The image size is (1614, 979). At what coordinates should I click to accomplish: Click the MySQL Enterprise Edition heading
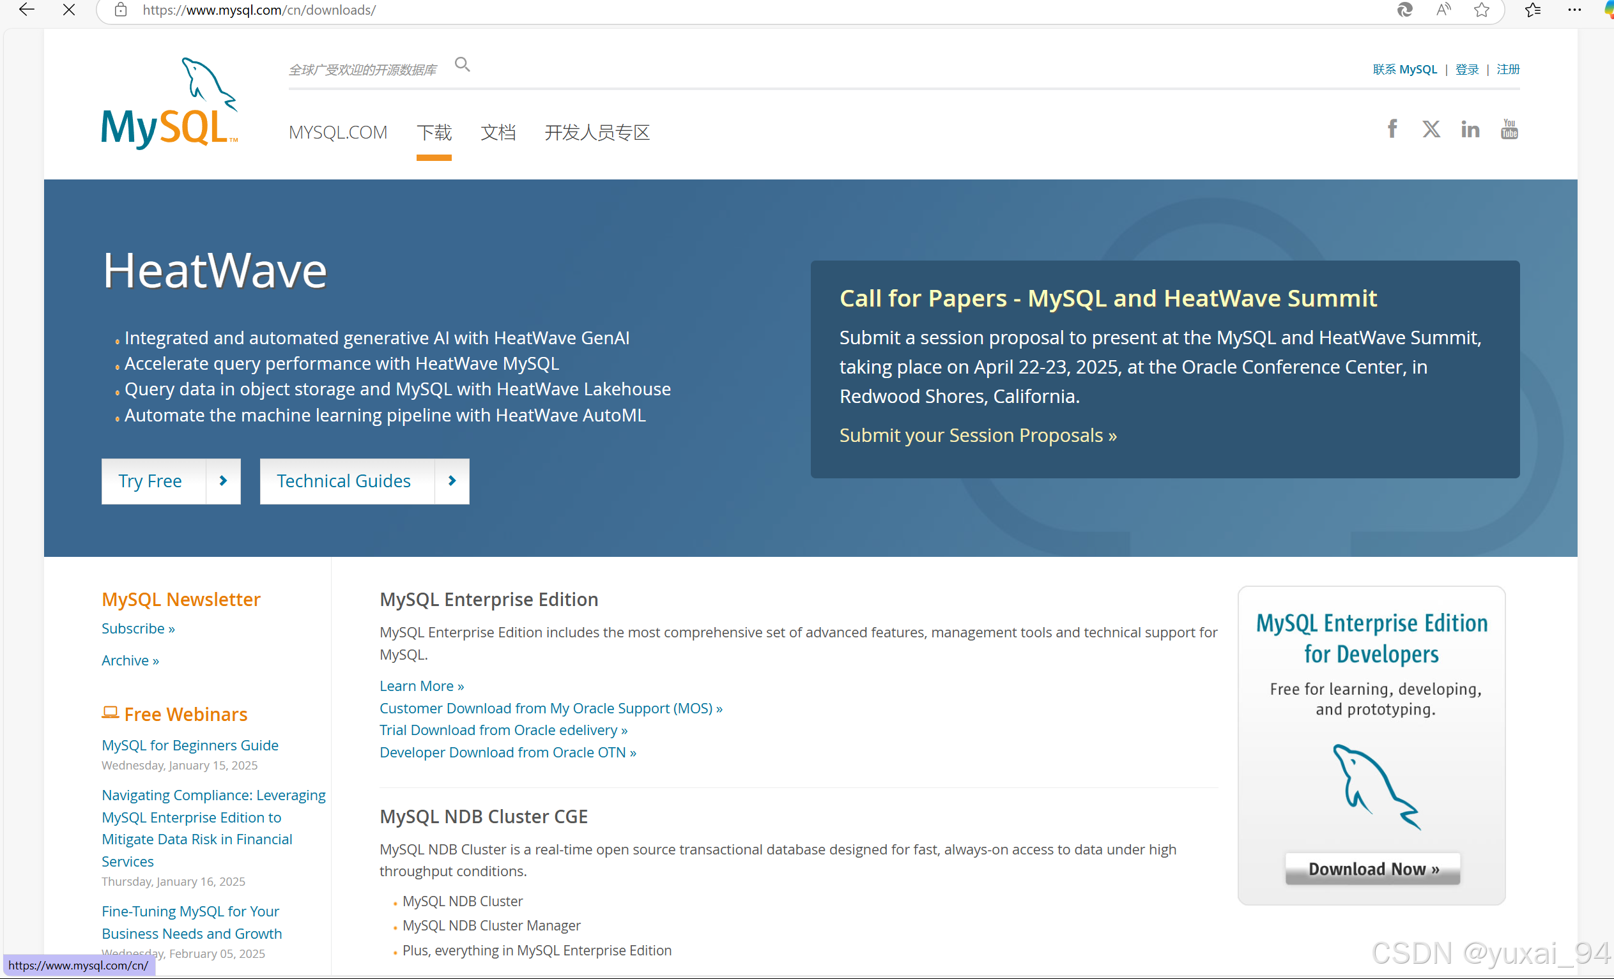(x=489, y=599)
